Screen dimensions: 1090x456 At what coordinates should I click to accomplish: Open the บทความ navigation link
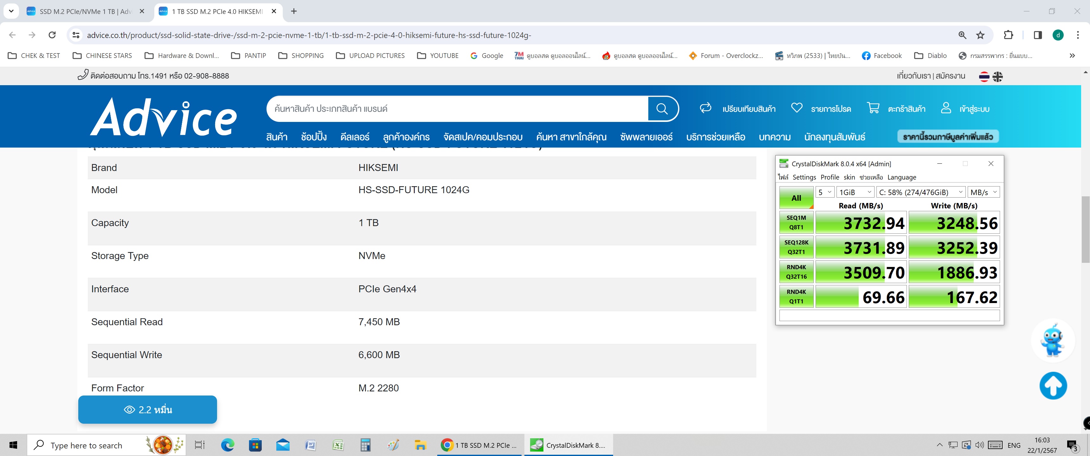(x=775, y=137)
